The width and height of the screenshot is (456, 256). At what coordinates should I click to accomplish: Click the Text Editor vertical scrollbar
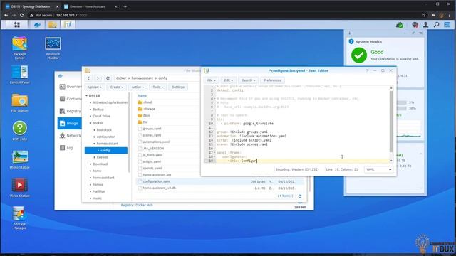(x=391, y=122)
